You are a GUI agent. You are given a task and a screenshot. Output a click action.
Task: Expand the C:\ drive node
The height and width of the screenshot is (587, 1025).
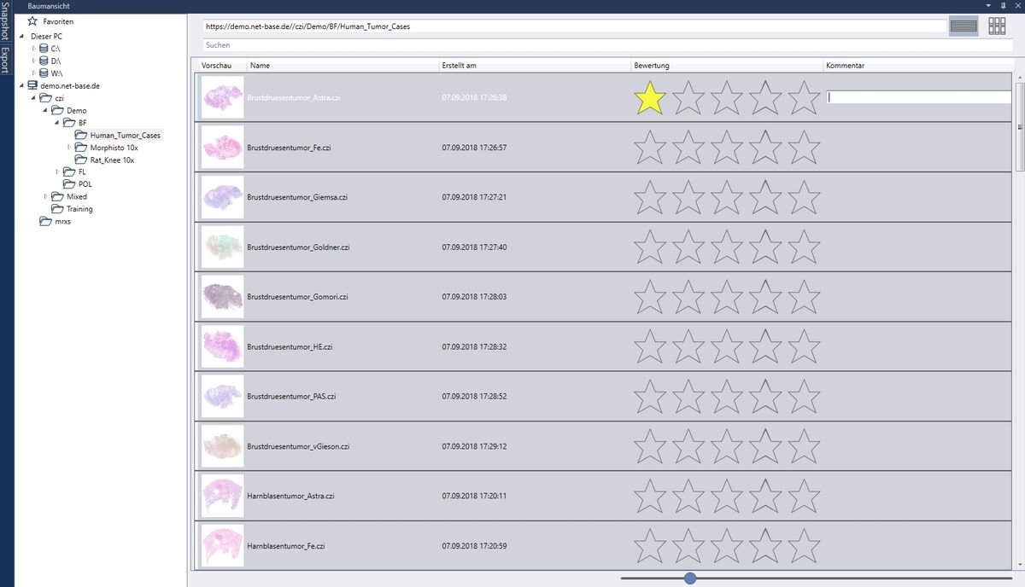tap(34, 49)
